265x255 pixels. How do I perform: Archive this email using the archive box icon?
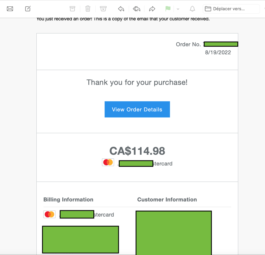click(x=72, y=9)
